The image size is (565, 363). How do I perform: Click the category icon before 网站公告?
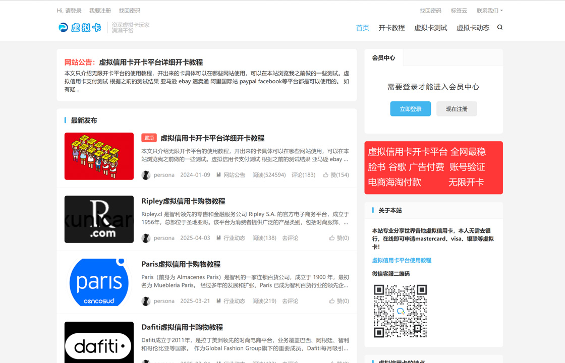pyautogui.click(x=219, y=175)
